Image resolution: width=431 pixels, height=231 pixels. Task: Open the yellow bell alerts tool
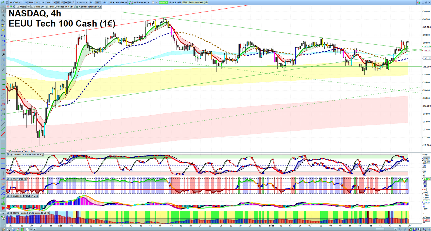coord(3,30)
